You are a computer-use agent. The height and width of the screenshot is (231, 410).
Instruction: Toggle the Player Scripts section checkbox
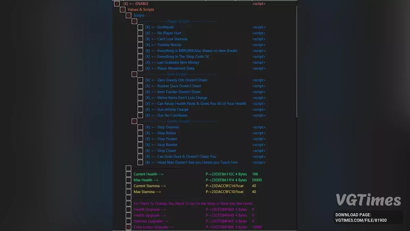tap(134, 21)
